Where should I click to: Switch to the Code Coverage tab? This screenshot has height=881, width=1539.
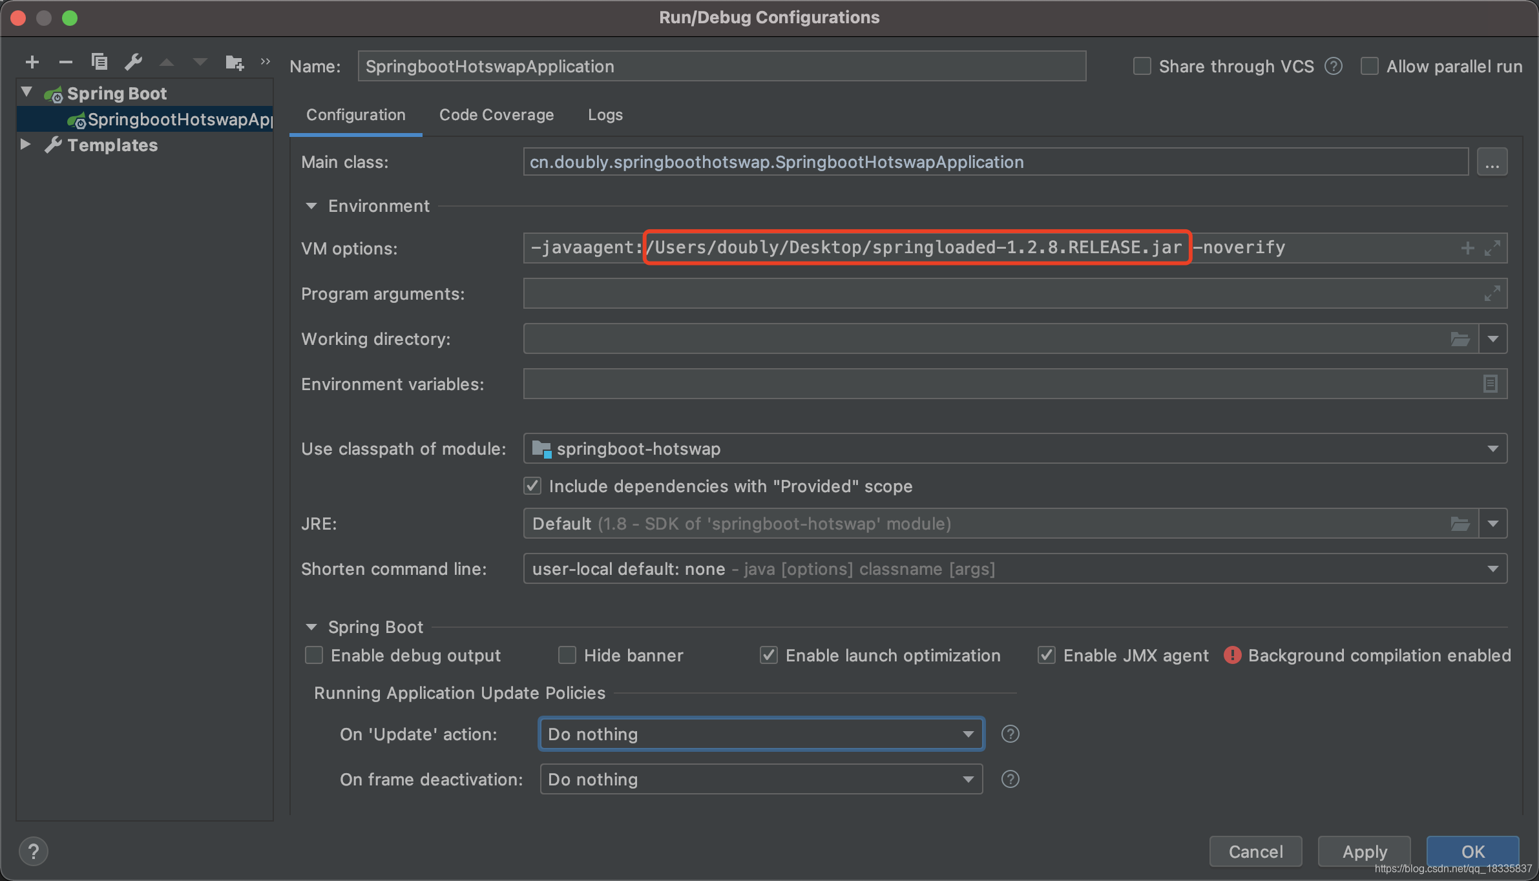496,115
